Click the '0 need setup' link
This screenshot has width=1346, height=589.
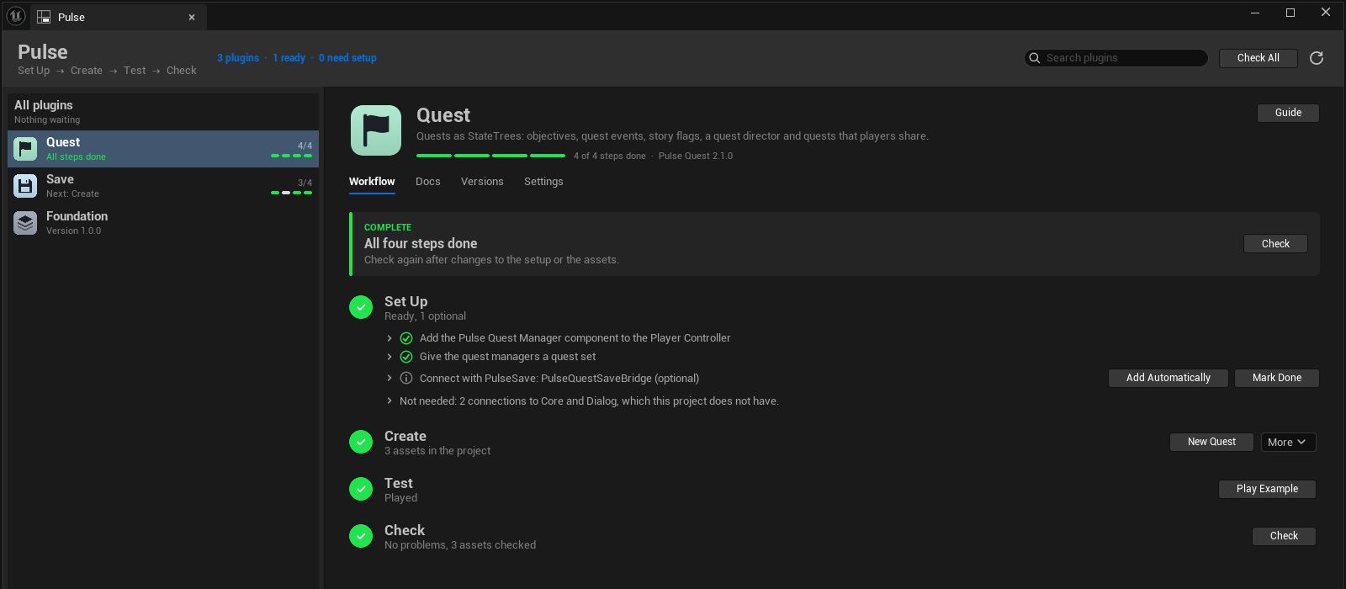347,58
